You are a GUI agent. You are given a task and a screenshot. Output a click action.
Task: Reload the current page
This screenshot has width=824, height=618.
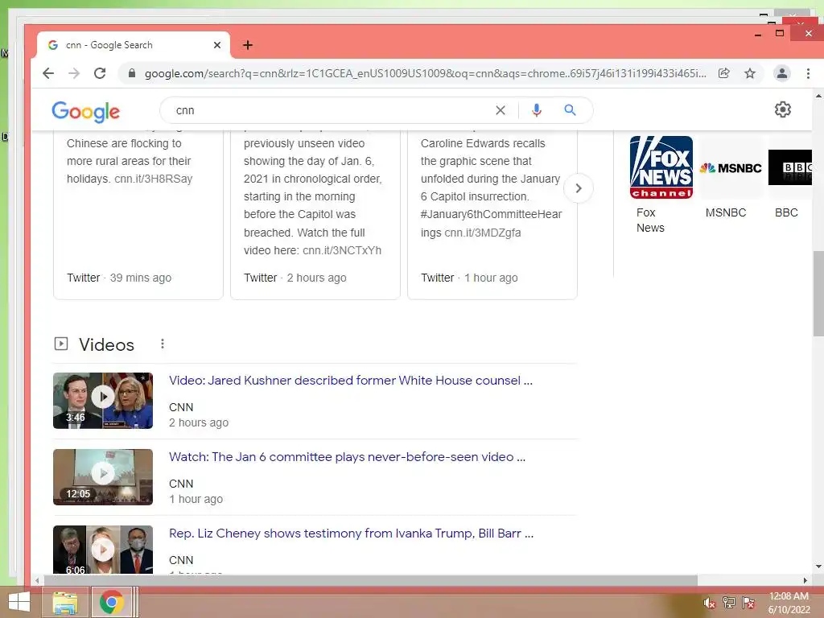pyautogui.click(x=100, y=73)
